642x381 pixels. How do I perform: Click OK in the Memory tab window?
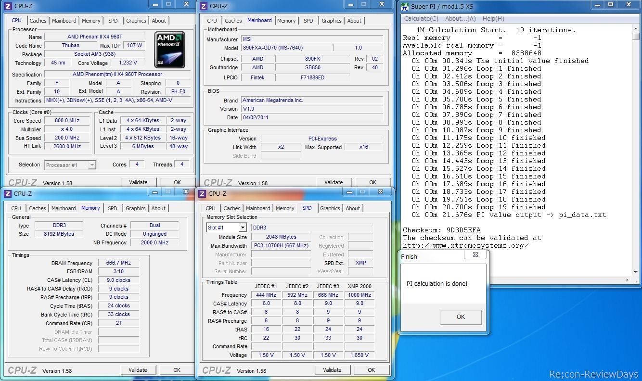[x=177, y=370]
